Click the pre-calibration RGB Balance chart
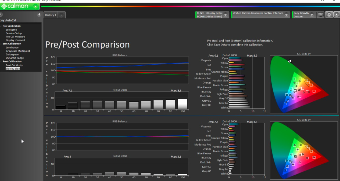The height and width of the screenshot is (181, 340). pyautogui.click(x=123, y=71)
